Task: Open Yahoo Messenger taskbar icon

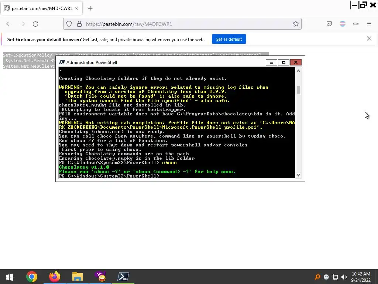Action: click(x=100, y=277)
